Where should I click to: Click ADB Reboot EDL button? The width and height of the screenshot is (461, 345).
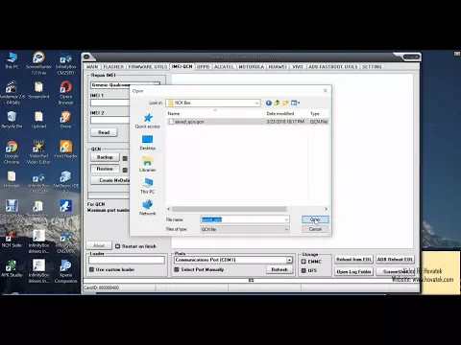coord(395,260)
